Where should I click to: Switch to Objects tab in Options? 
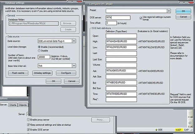click(x=23, y=105)
